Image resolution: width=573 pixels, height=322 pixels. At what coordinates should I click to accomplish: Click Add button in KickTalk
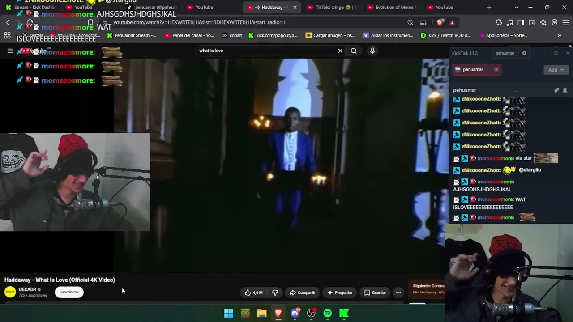pos(556,70)
